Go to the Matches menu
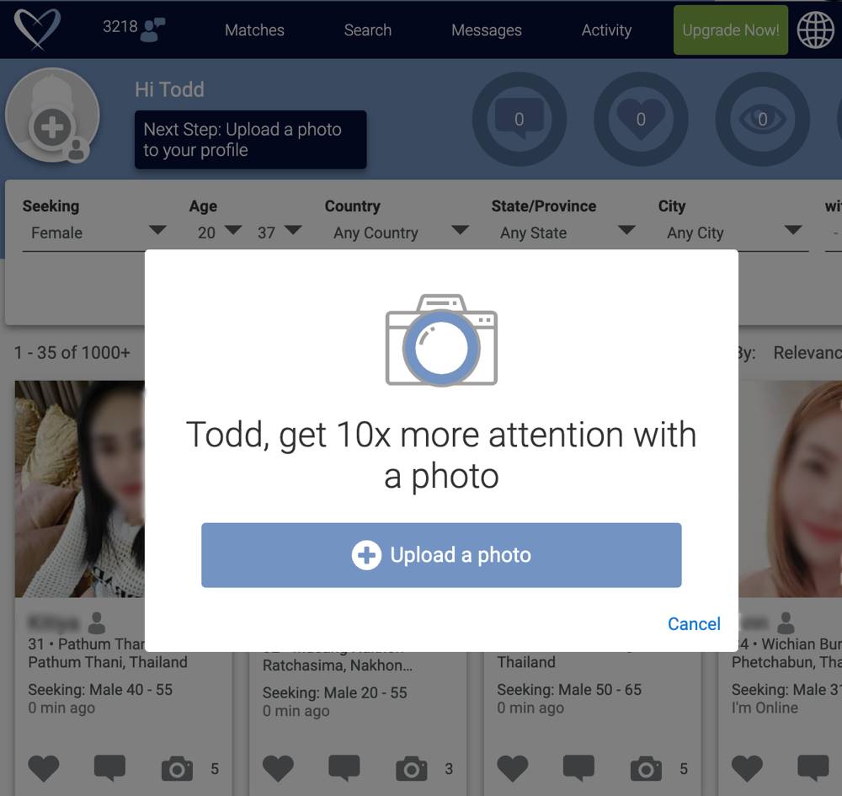 254,30
